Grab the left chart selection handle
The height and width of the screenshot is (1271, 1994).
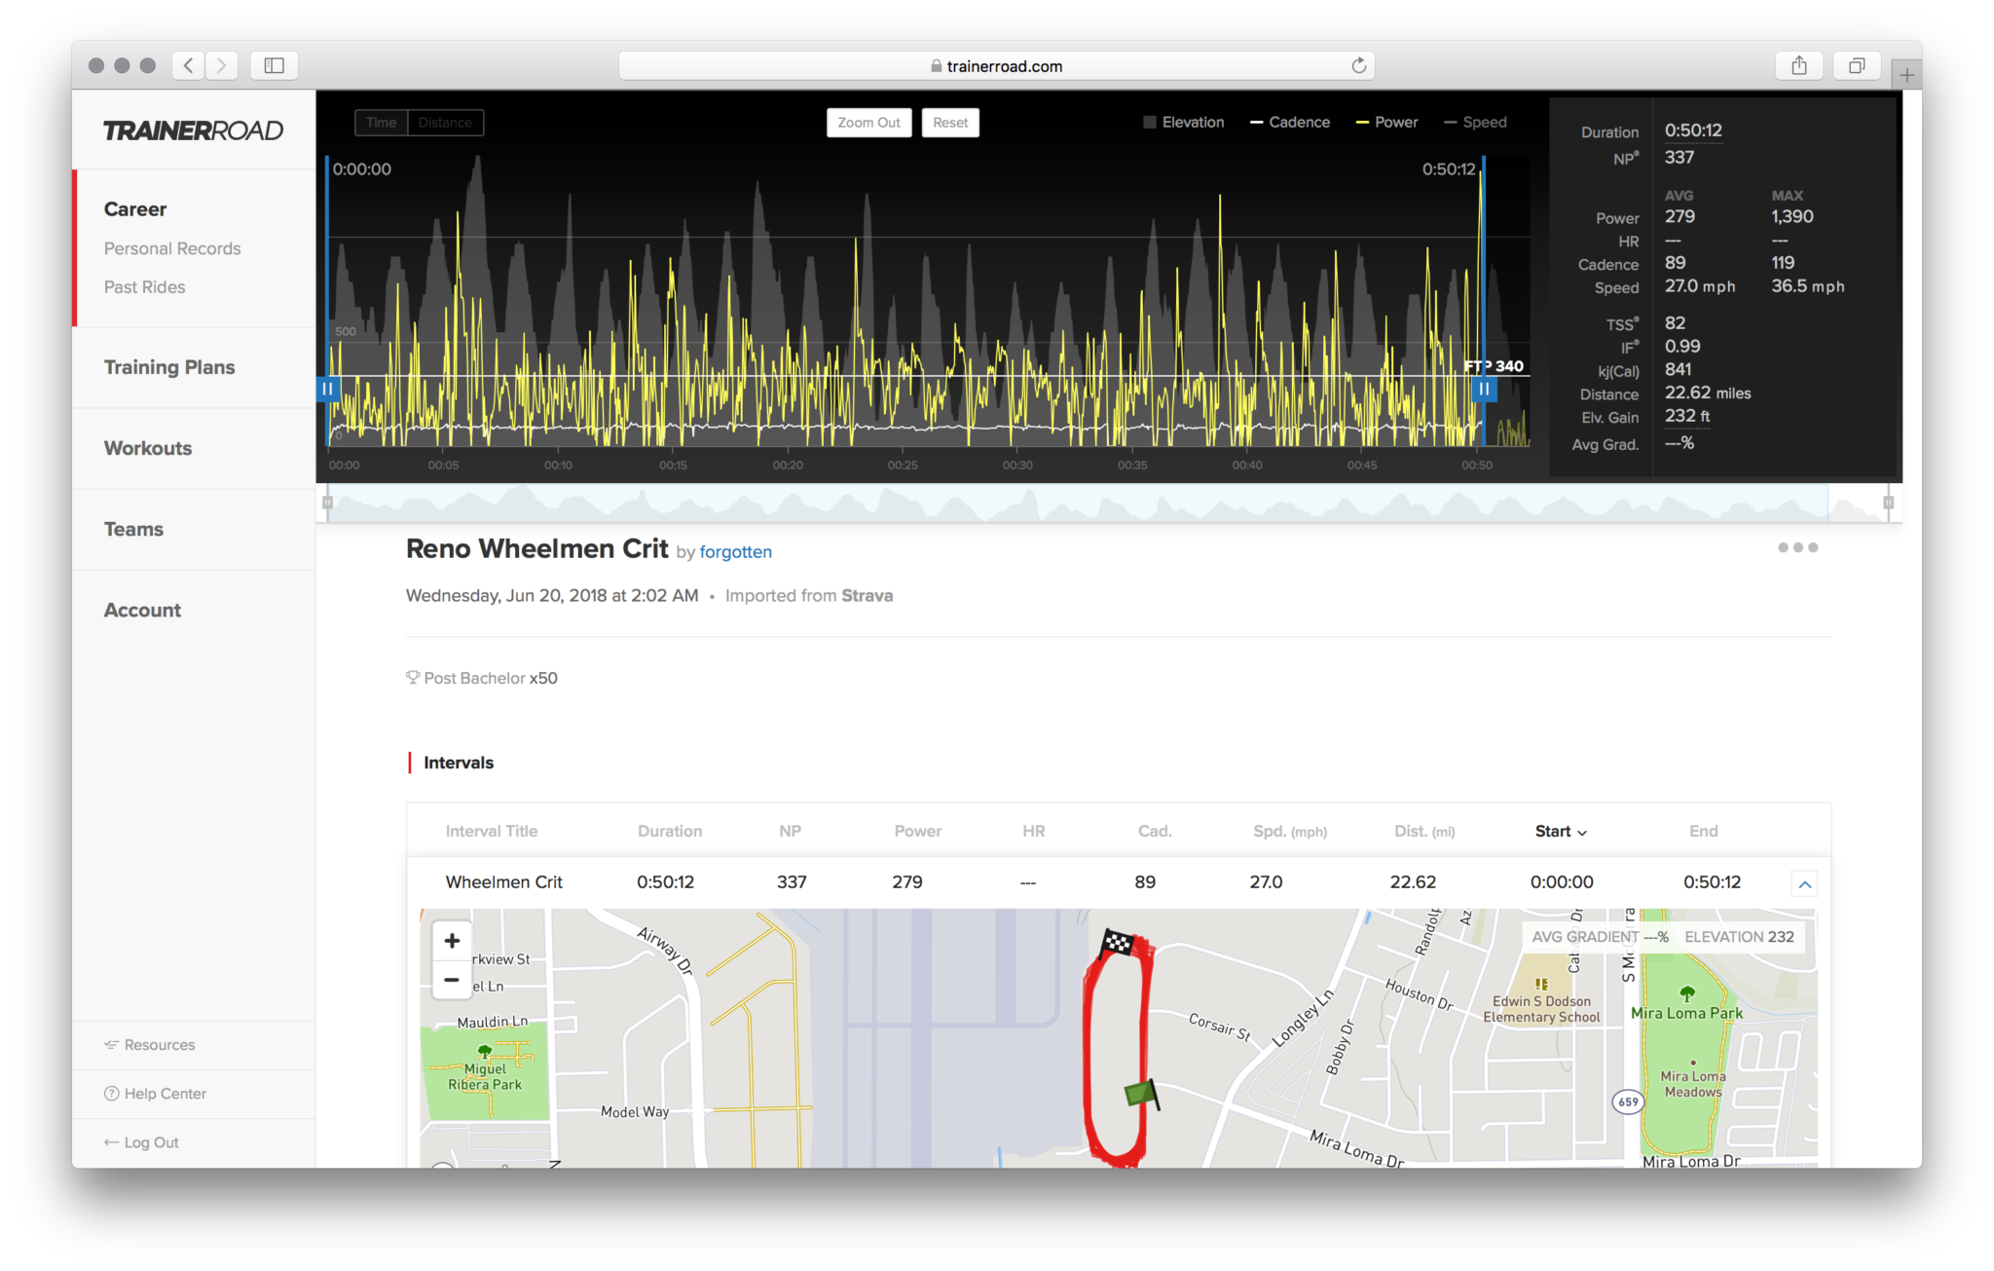327,389
